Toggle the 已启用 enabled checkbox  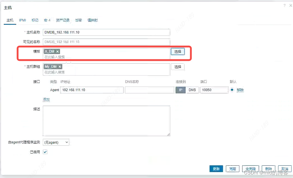coord(45,152)
